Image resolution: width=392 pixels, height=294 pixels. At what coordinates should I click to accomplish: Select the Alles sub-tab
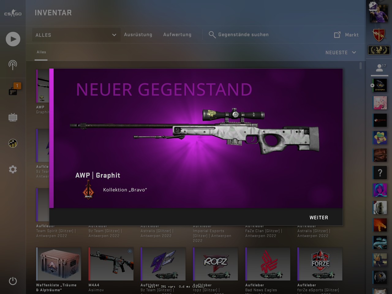[x=41, y=52]
